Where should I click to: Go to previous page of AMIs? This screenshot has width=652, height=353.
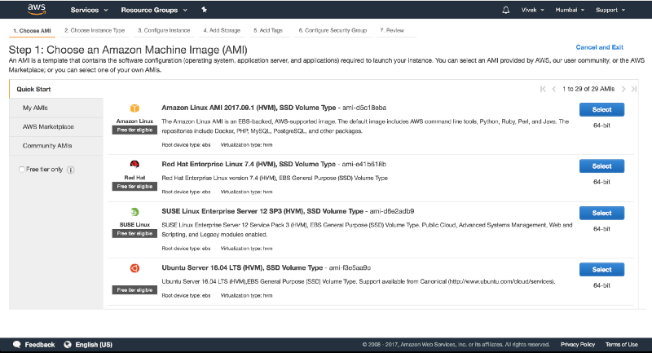tap(554, 89)
